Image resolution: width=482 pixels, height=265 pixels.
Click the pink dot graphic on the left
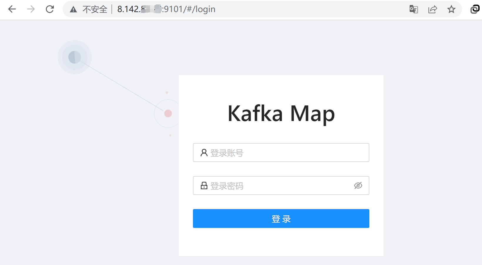point(168,113)
